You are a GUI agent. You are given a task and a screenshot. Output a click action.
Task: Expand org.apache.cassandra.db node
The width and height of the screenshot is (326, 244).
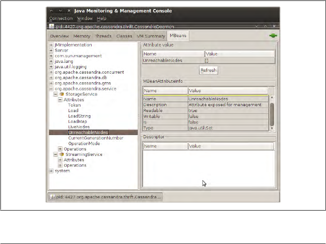(x=51, y=78)
